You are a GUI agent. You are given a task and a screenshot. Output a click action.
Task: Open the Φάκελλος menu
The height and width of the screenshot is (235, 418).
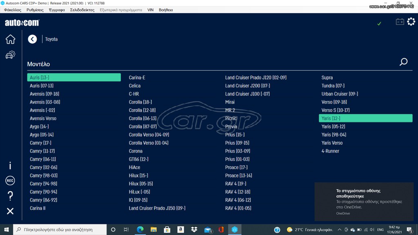coord(13,10)
